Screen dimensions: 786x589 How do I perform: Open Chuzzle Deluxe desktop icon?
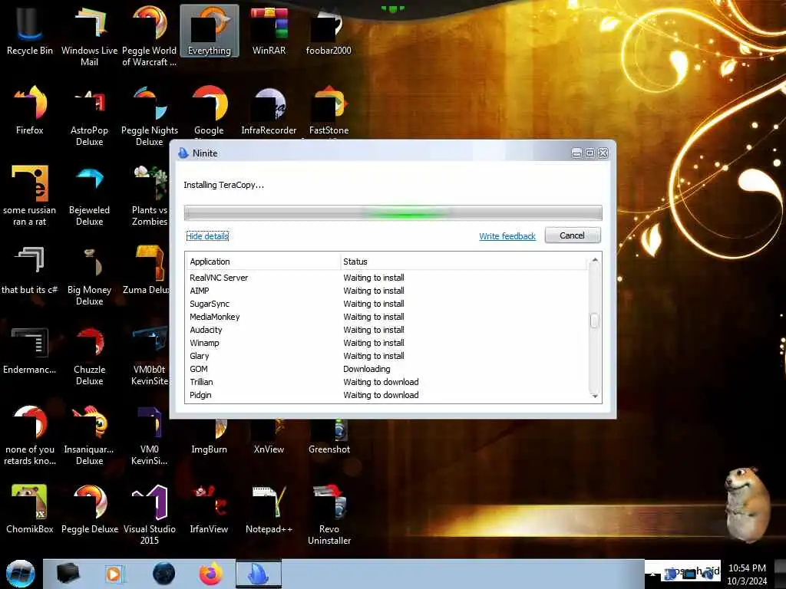pyautogui.click(x=89, y=356)
